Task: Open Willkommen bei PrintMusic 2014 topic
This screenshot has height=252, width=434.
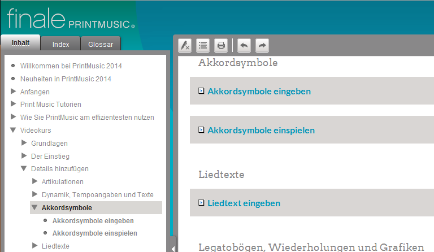Action: pyautogui.click(x=71, y=66)
